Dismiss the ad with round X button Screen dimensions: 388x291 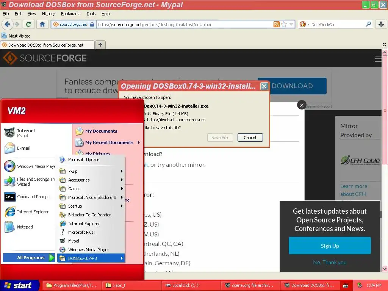coord(302,105)
